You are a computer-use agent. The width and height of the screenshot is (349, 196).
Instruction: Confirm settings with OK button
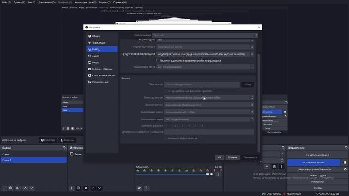(x=220, y=157)
